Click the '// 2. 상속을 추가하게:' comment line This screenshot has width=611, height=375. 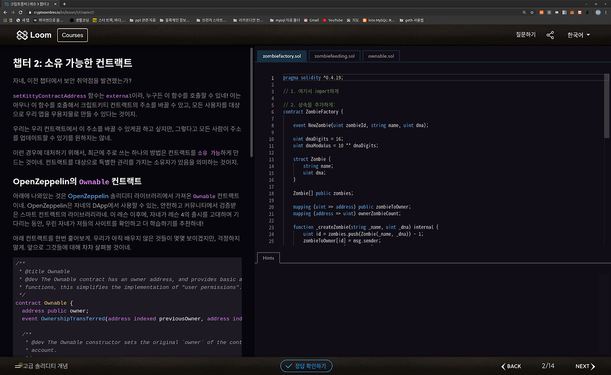[x=309, y=105]
